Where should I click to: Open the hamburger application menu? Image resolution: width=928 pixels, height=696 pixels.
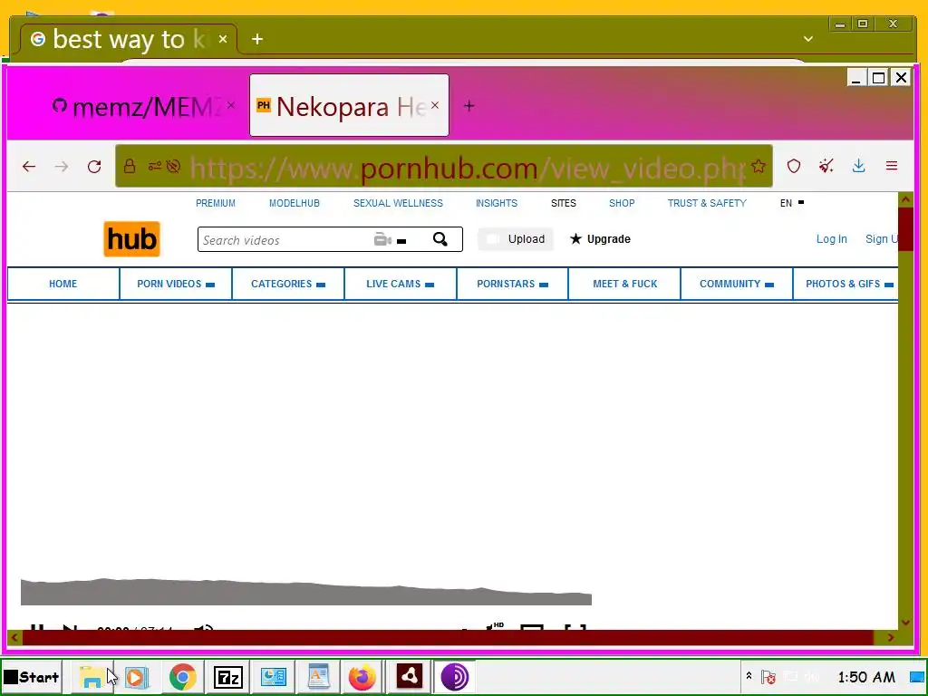tap(892, 167)
